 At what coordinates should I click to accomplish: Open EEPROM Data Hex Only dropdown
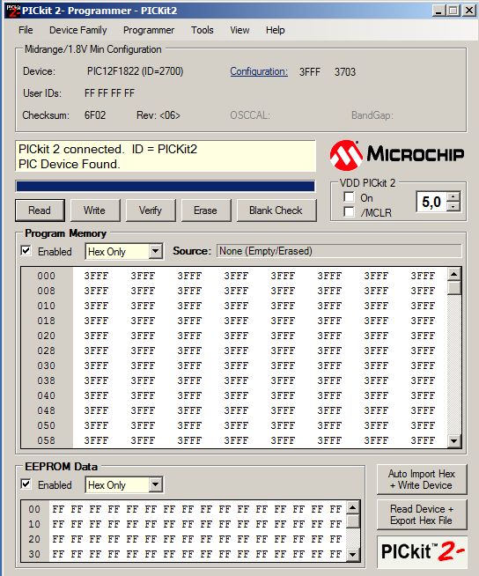coord(156,485)
